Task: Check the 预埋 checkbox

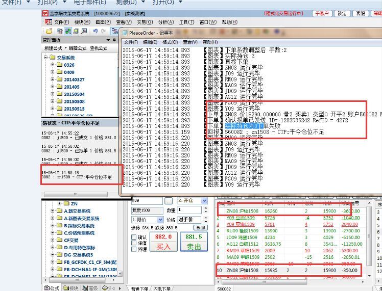Action: 134,249
